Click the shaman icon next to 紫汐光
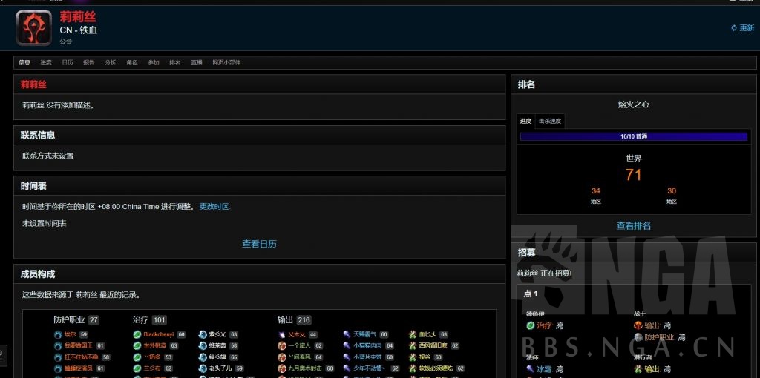 (x=203, y=334)
